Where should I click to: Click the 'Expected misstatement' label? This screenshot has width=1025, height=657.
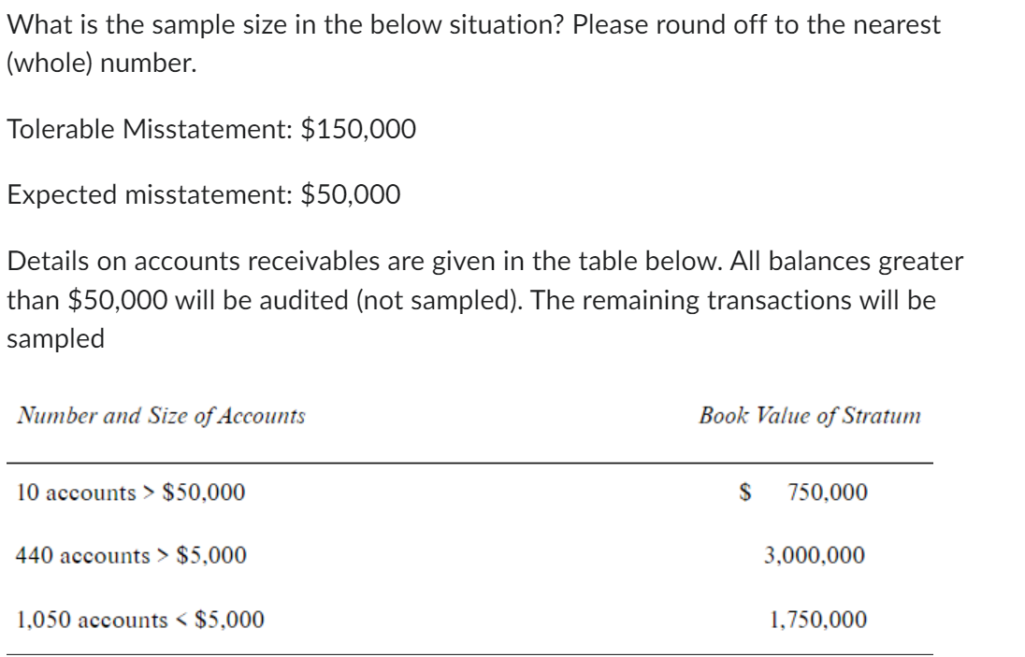click(148, 195)
